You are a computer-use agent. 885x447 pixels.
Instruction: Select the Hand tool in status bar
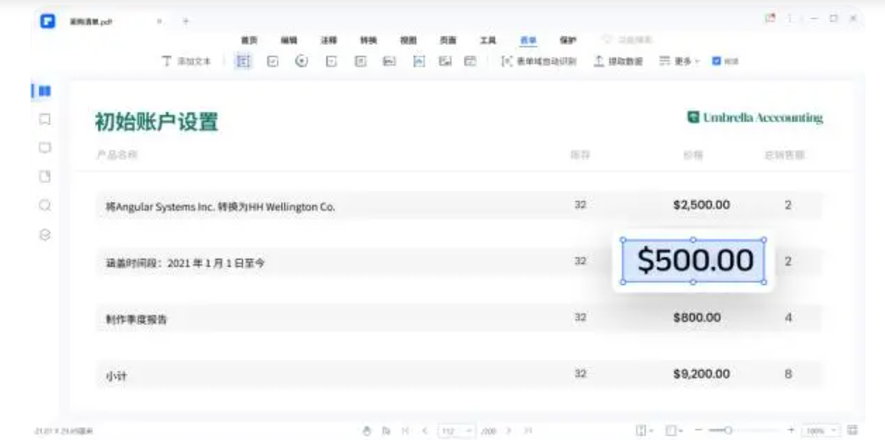click(367, 431)
